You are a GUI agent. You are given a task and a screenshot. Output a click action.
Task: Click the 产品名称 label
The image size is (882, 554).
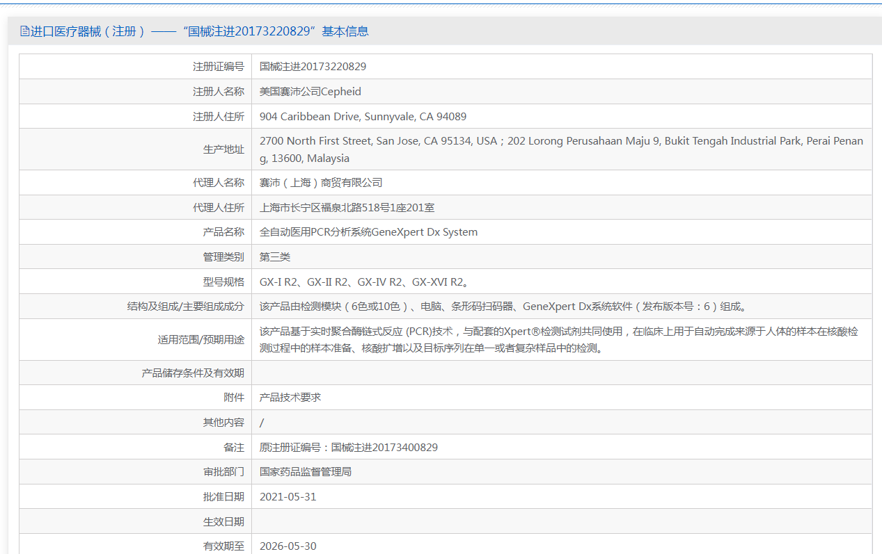point(223,232)
